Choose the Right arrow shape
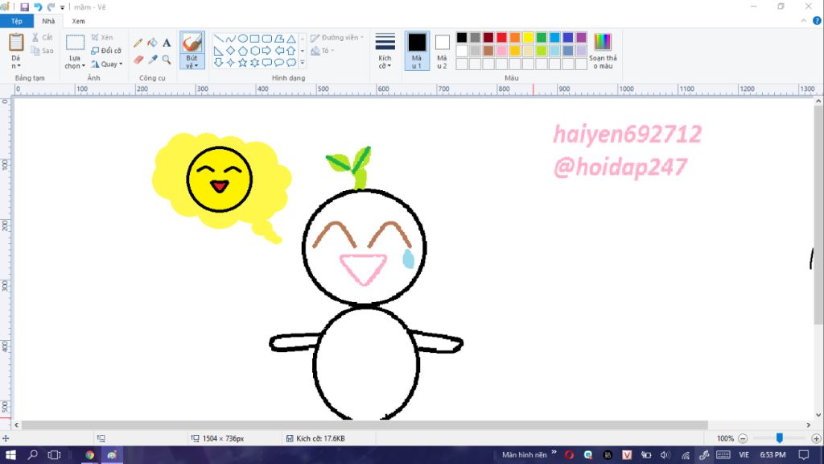This screenshot has height=464, width=824. pos(267,51)
